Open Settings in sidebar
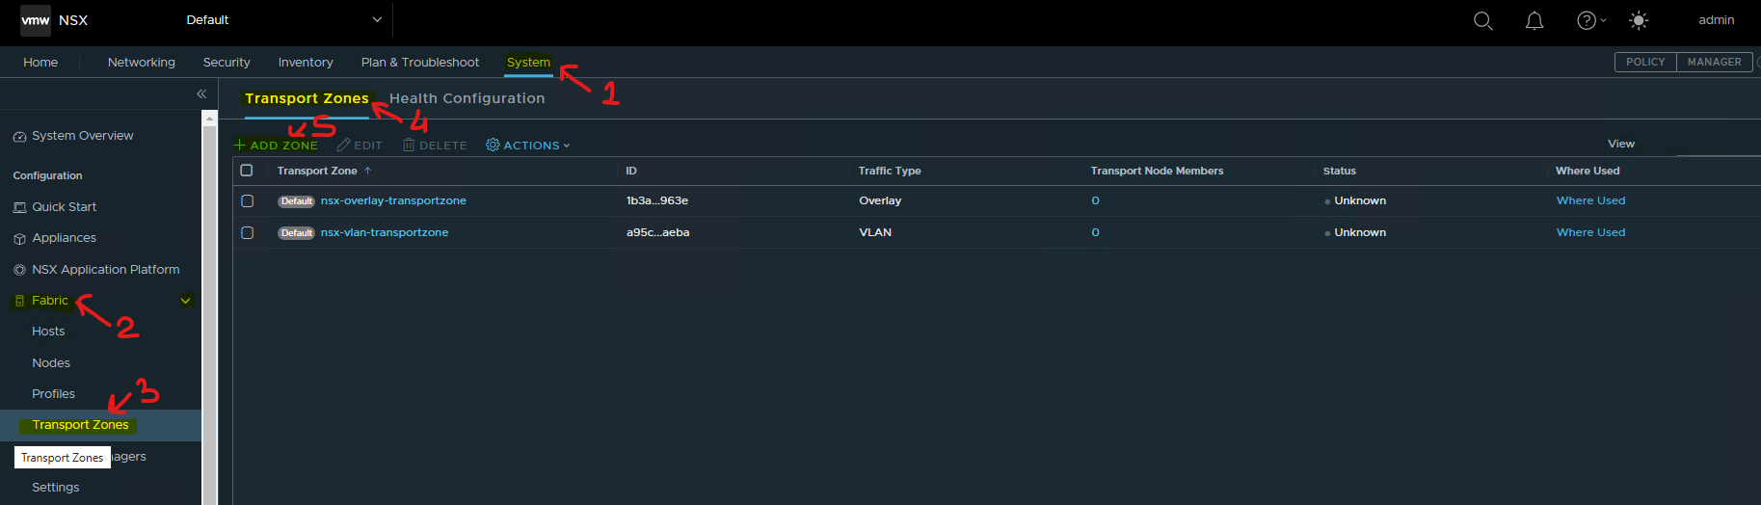The height and width of the screenshot is (505, 1761). [56, 488]
